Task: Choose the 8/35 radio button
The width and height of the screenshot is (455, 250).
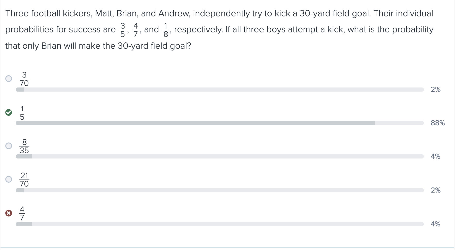Action: pyautogui.click(x=9, y=146)
